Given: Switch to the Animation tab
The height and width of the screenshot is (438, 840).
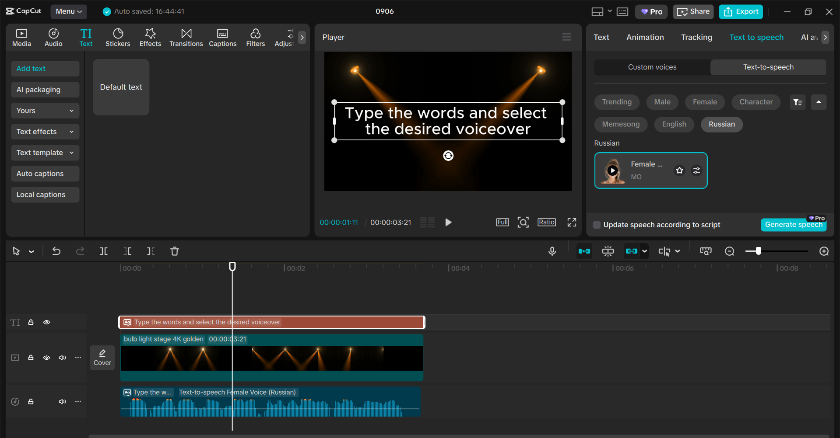Looking at the screenshot, I should (x=645, y=37).
